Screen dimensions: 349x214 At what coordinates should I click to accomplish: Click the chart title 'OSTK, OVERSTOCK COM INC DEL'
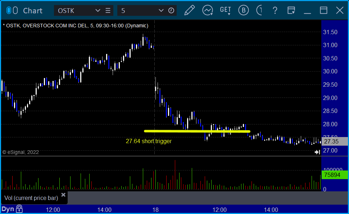coord(47,26)
